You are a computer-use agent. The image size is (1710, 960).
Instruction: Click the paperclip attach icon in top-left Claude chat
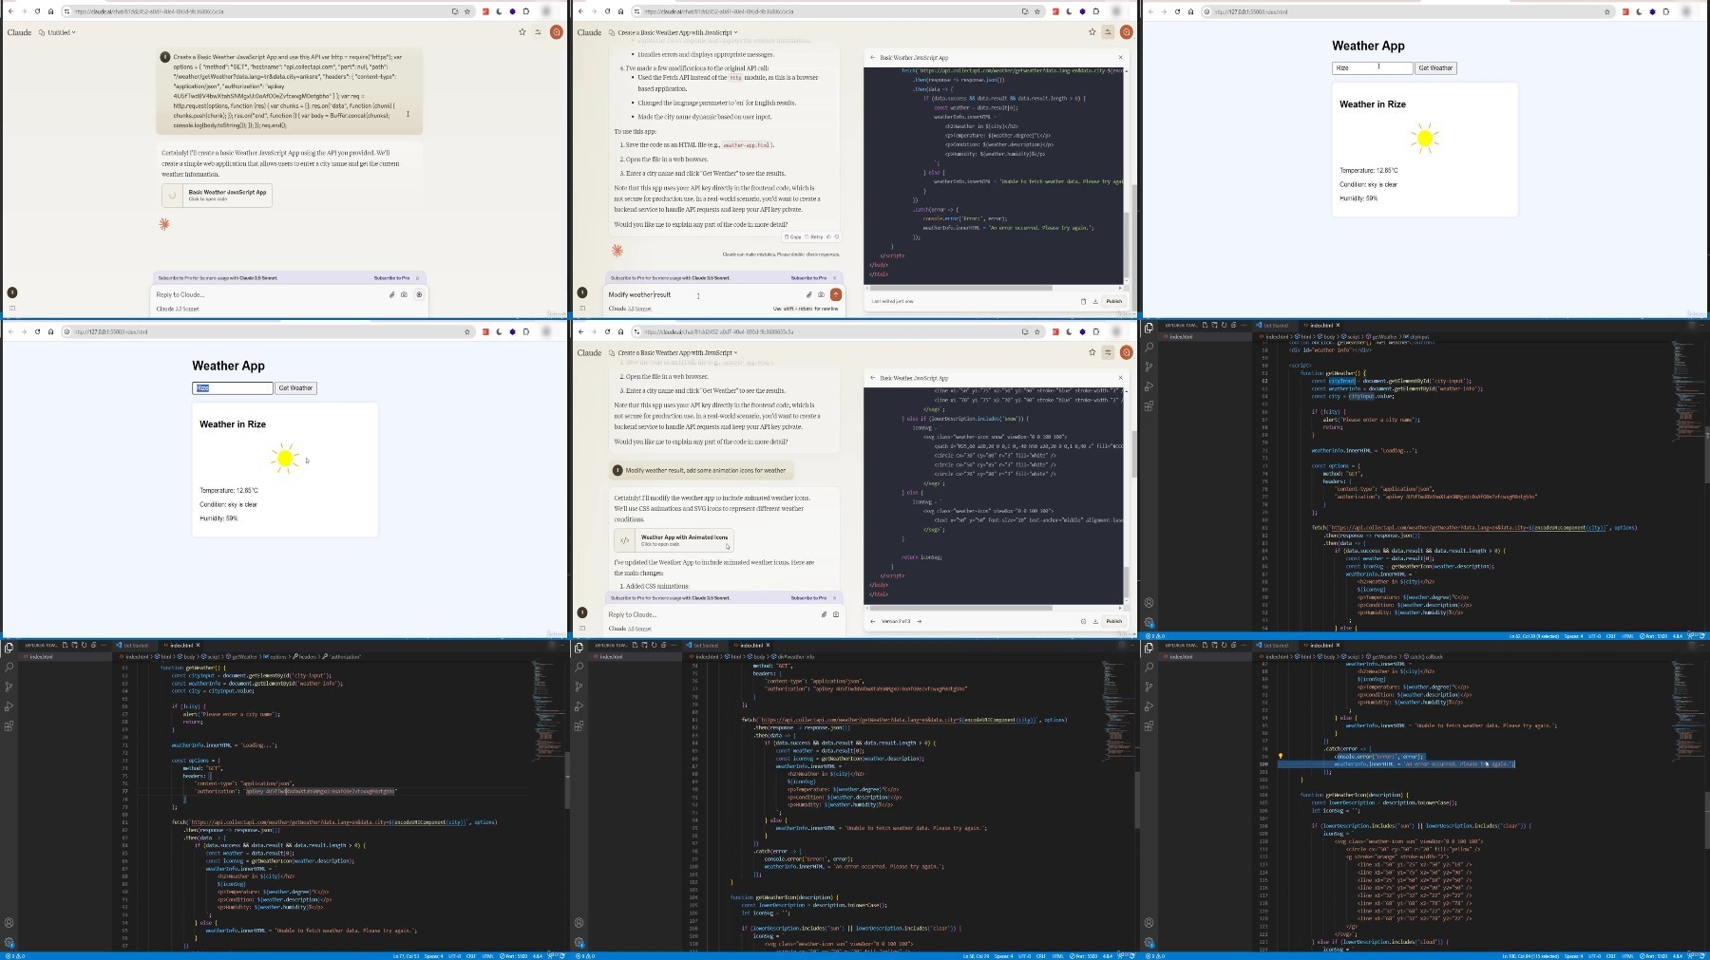[391, 294]
